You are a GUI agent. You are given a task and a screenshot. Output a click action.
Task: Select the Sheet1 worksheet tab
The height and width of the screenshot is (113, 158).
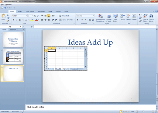58,69
